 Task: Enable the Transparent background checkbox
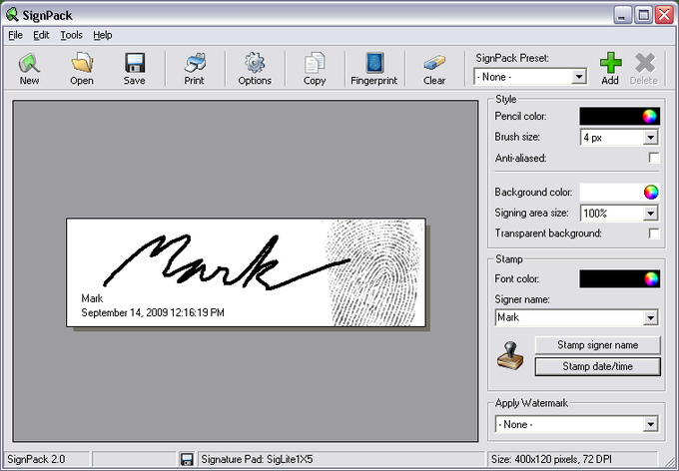point(654,234)
